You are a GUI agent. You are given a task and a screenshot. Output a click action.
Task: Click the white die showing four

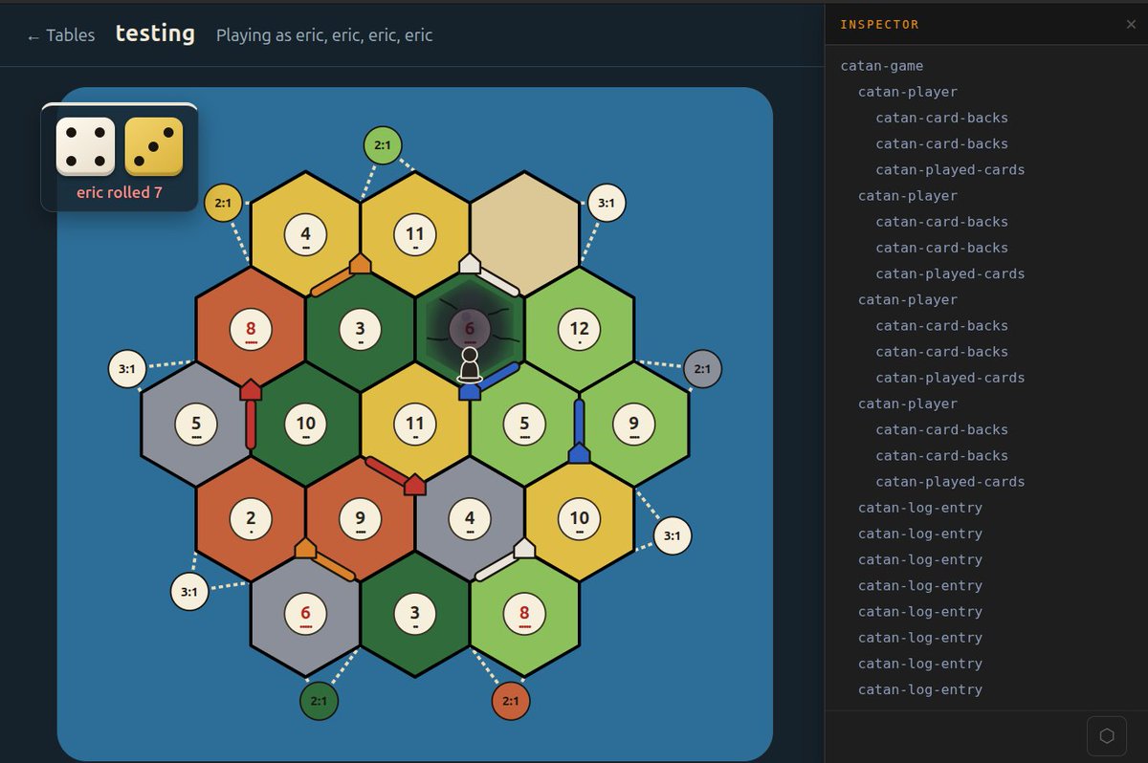click(86, 146)
